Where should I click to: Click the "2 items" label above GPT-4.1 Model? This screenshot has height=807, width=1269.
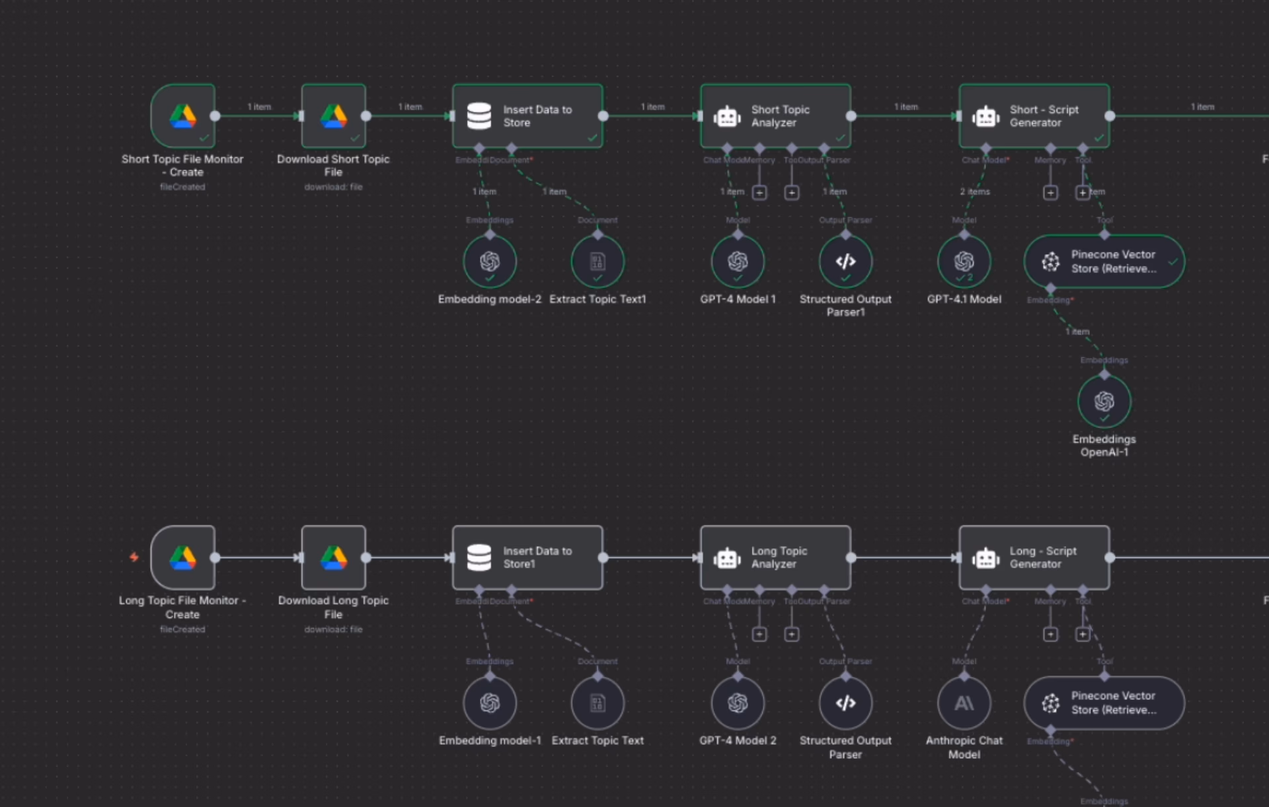pos(975,192)
